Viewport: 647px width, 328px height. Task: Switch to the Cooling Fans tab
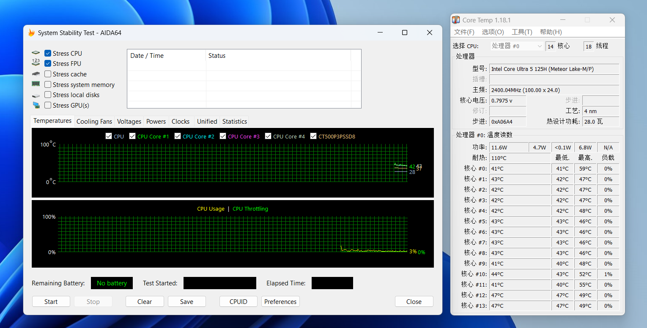click(x=94, y=121)
